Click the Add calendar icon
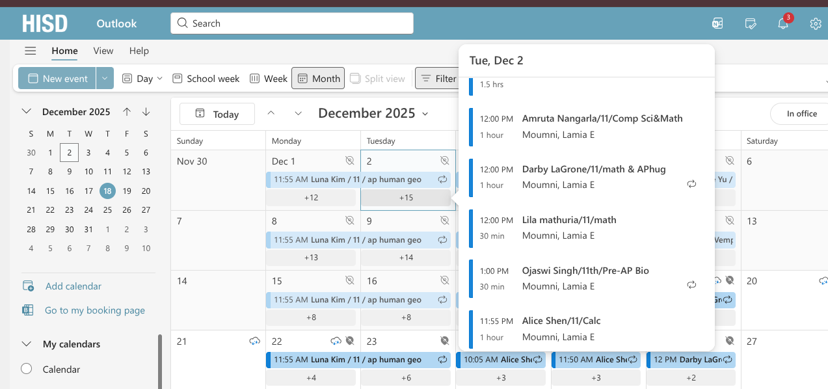 [x=28, y=286]
